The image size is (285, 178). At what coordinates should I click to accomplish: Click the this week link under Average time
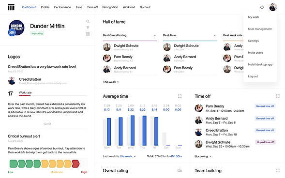[x=126, y=156]
